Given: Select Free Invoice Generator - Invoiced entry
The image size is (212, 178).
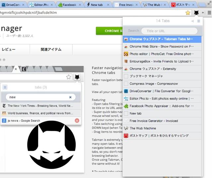Looking at the screenshot, I should [x=162, y=121].
